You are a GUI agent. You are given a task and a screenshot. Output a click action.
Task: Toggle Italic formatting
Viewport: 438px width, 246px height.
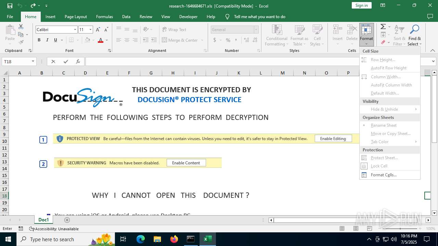47,40
